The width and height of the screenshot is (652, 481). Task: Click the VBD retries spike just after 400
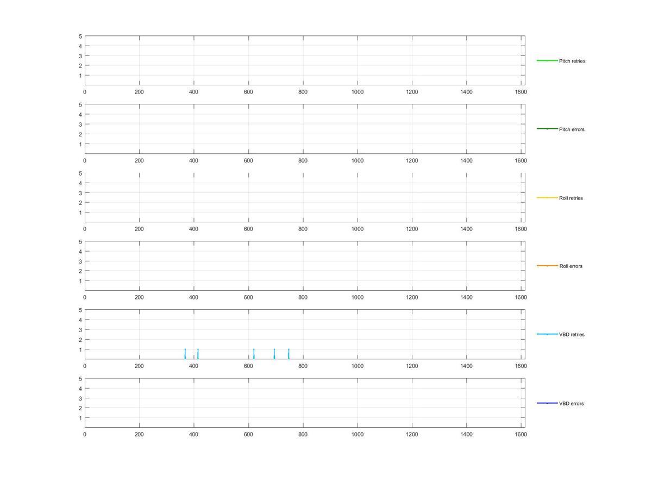tap(198, 354)
